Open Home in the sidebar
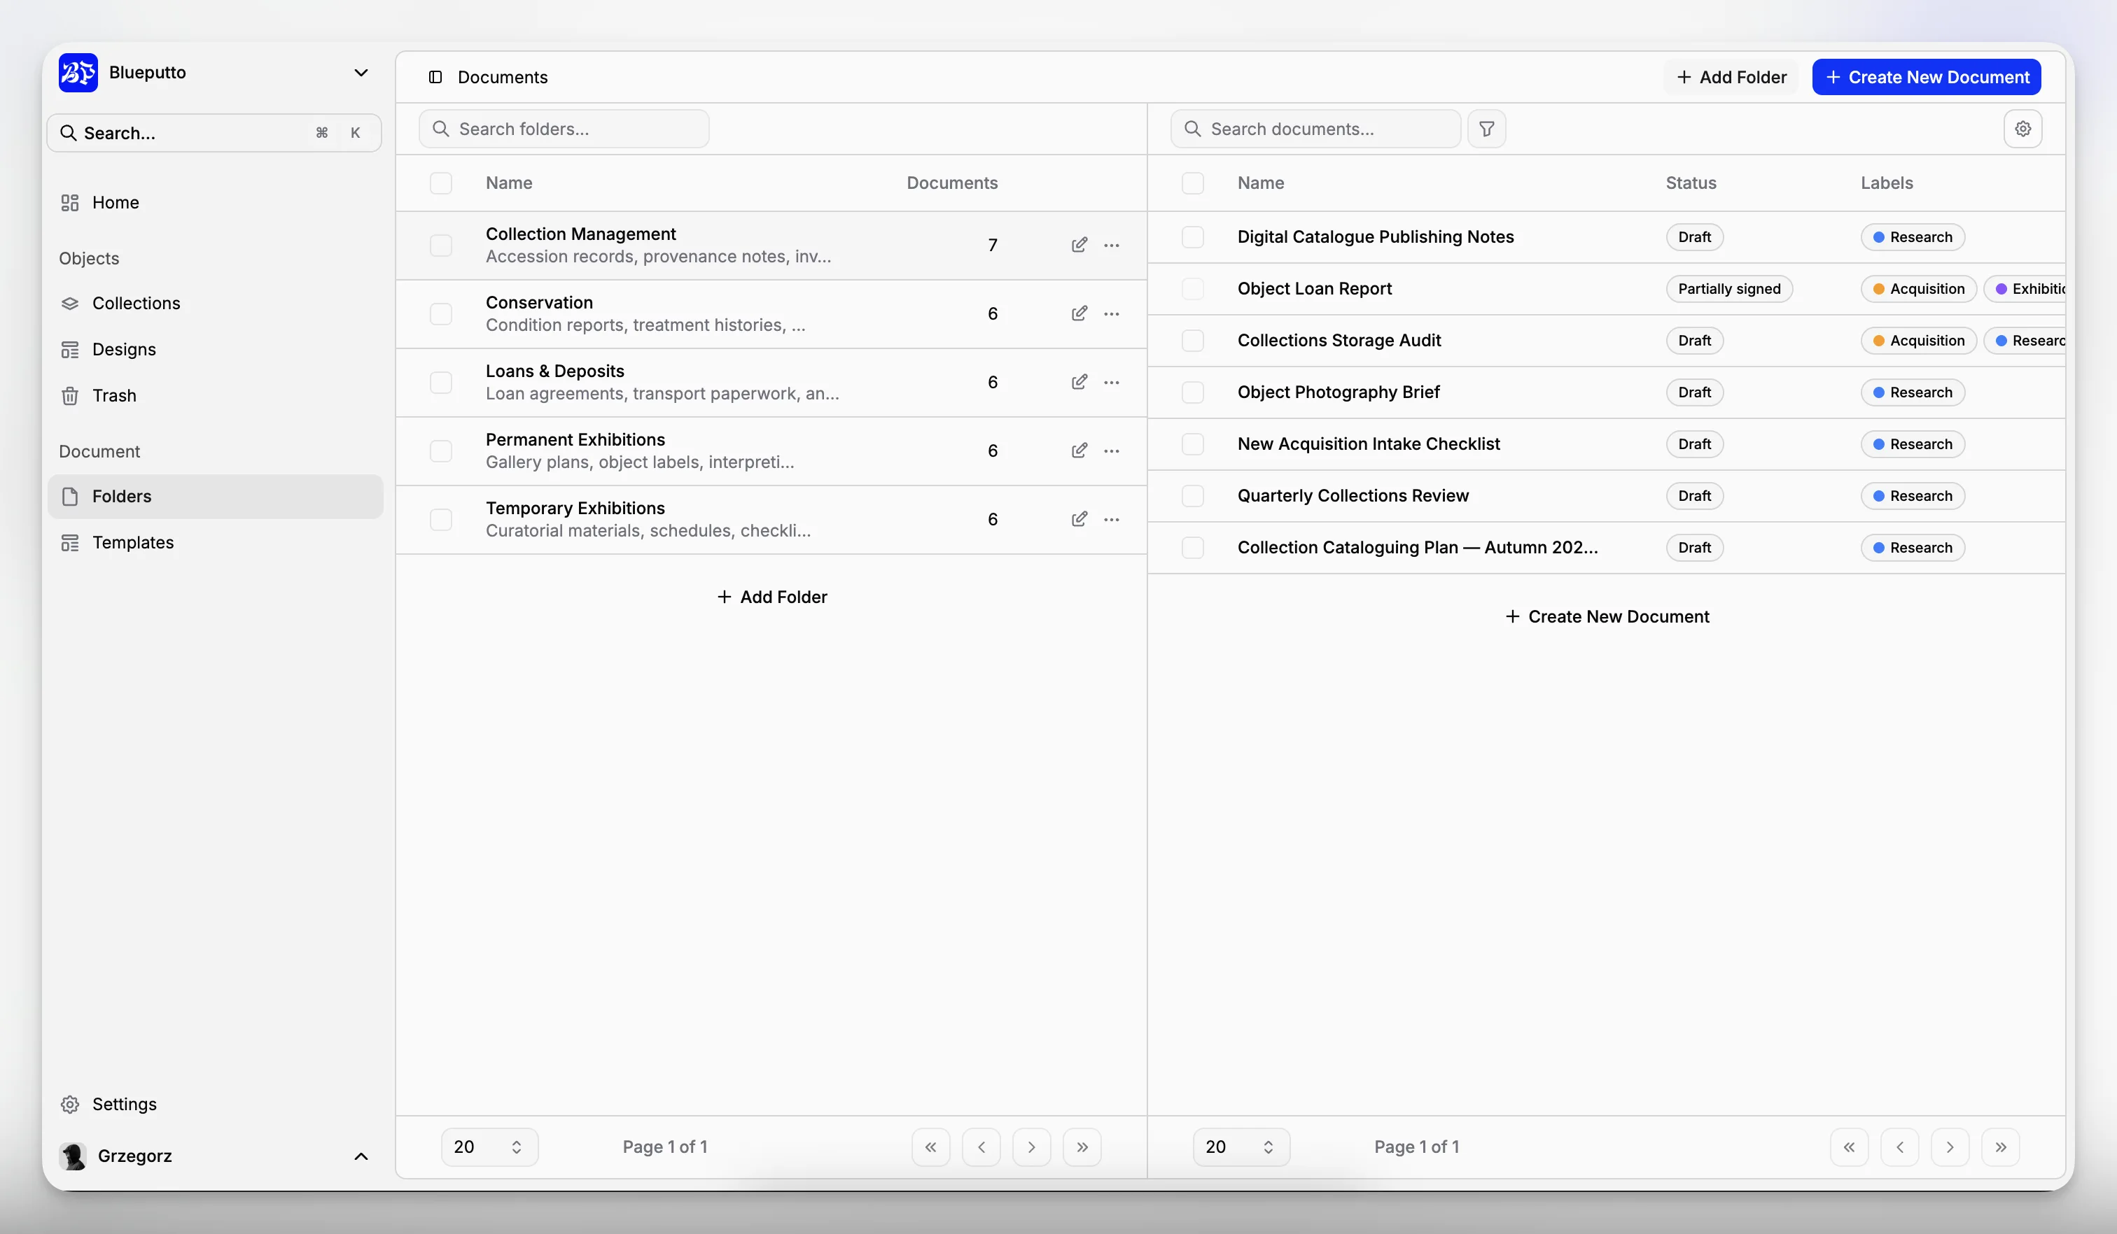Viewport: 2117px width, 1234px height. [216, 202]
